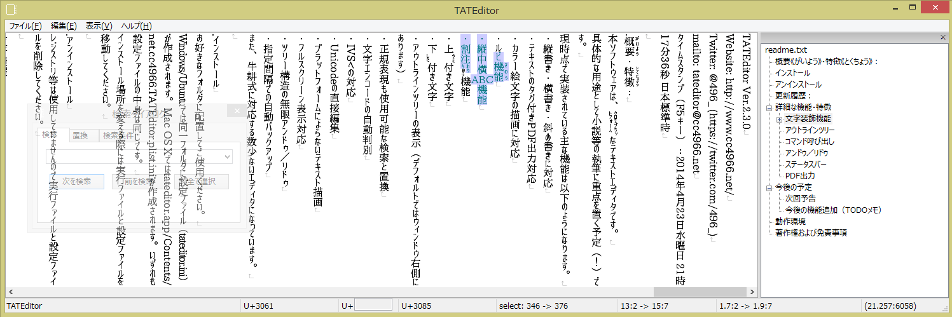The image size is (952, 317).
Task: Select 文字装飾機能 label in outline
Action: tap(808, 119)
